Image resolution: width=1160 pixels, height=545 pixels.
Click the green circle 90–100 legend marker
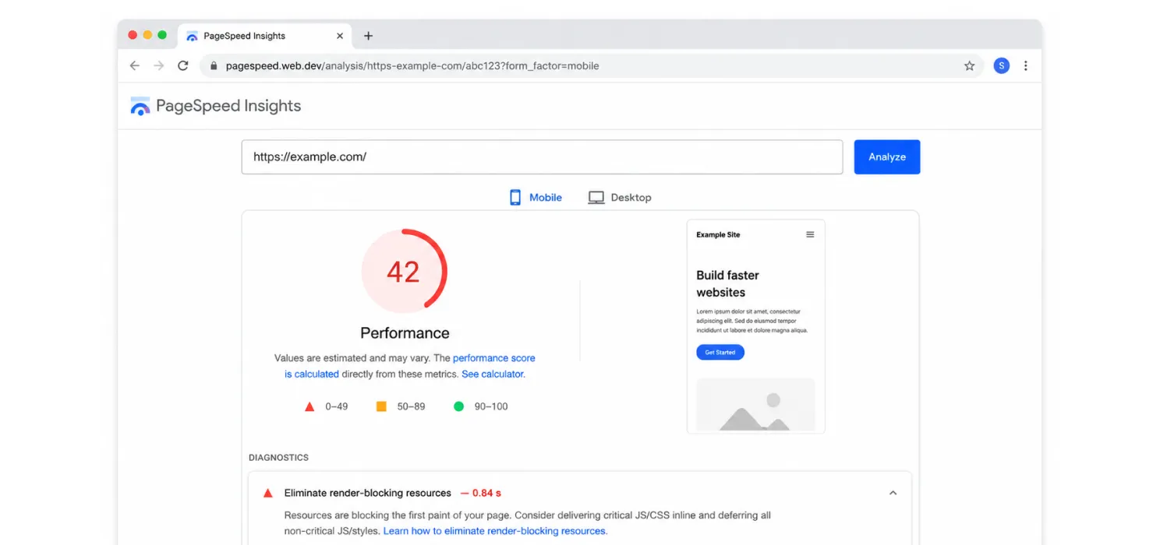click(x=458, y=406)
